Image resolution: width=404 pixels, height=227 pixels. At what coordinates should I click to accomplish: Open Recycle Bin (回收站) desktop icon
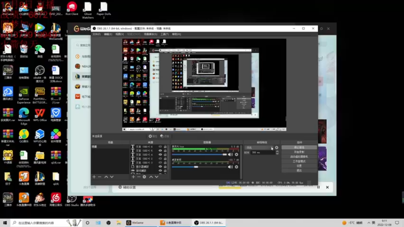(24, 51)
